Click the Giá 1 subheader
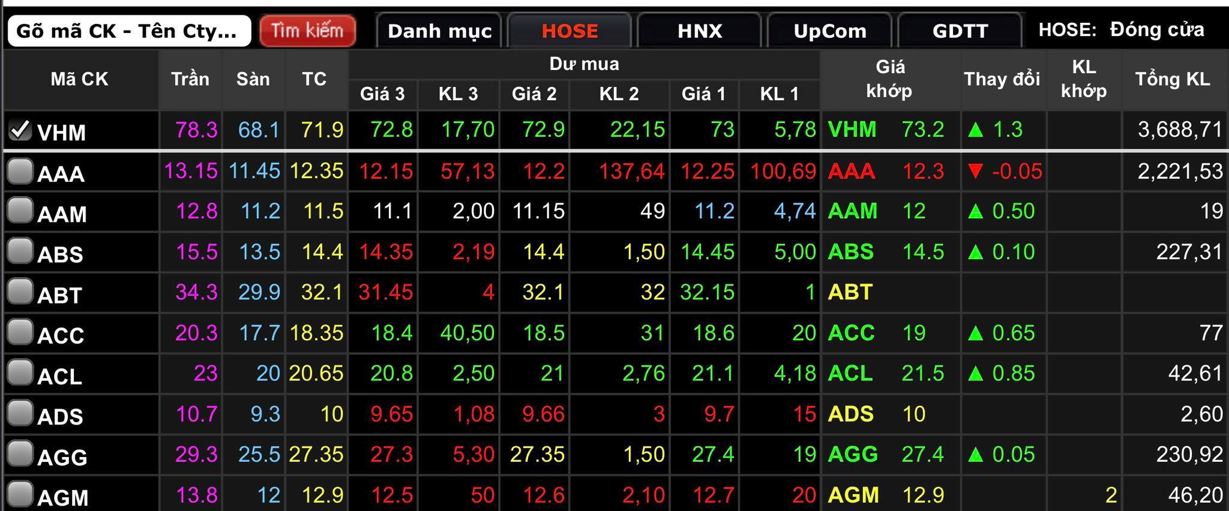Image resolution: width=1229 pixels, height=511 pixels. 703,94
